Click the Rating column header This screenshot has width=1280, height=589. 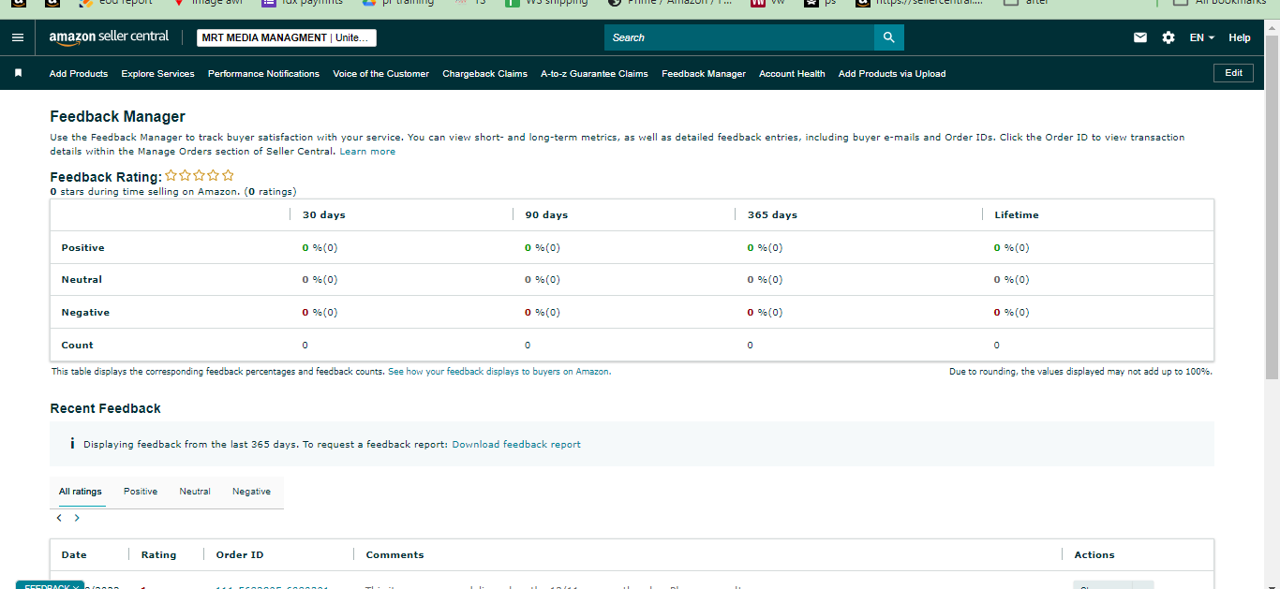[x=158, y=554]
